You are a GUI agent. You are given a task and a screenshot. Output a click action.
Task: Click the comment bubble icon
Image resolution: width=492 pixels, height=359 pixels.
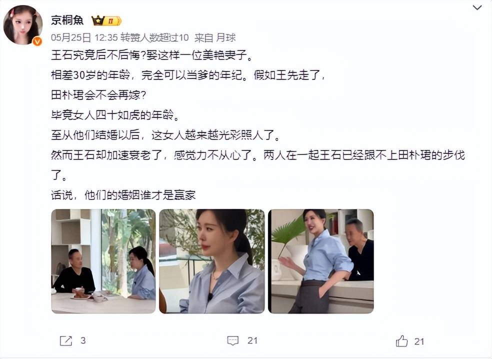pos(233,341)
